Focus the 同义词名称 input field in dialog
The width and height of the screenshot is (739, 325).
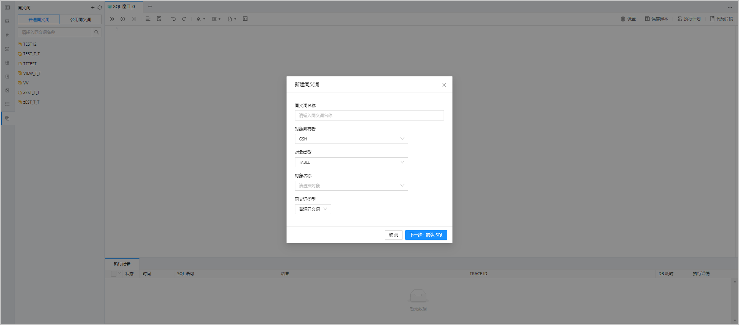(369, 115)
